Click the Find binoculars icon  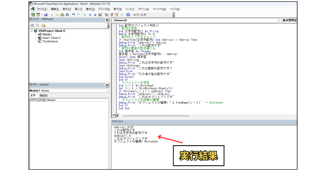click(x=67, y=15)
